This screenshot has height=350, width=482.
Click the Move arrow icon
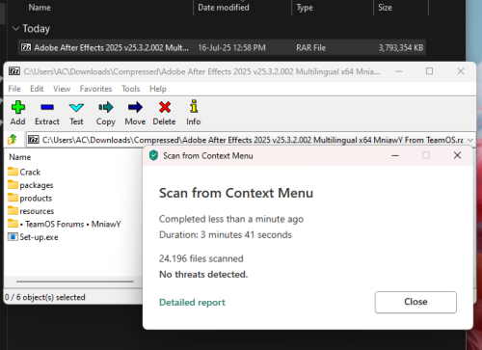[135, 107]
